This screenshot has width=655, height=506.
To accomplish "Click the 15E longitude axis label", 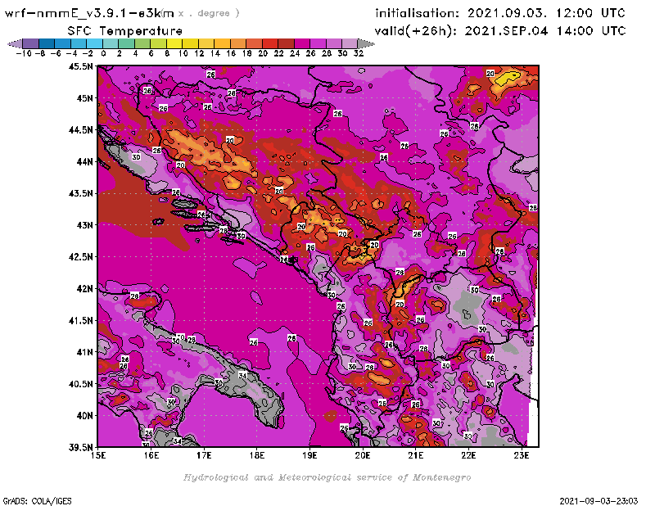I will (x=98, y=455).
